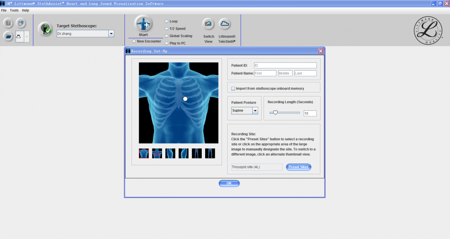Click the stethoscope connection status icon
This screenshot has width=450, height=239.
46,30
